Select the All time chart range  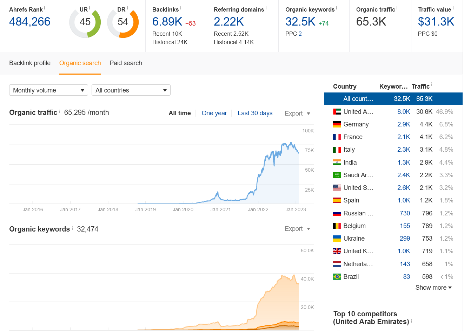(180, 113)
